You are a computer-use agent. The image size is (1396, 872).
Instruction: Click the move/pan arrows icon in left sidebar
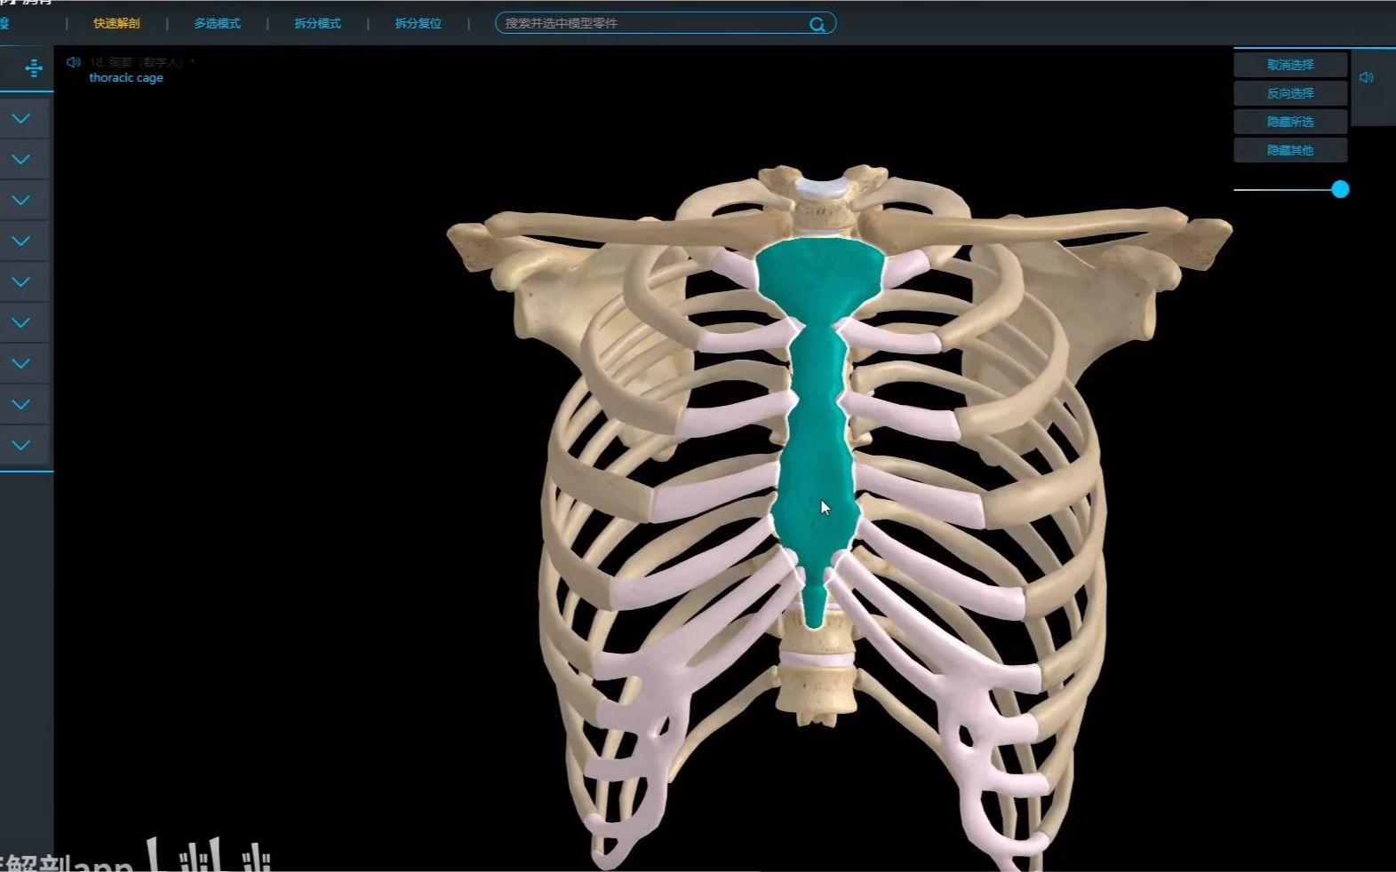pos(34,68)
